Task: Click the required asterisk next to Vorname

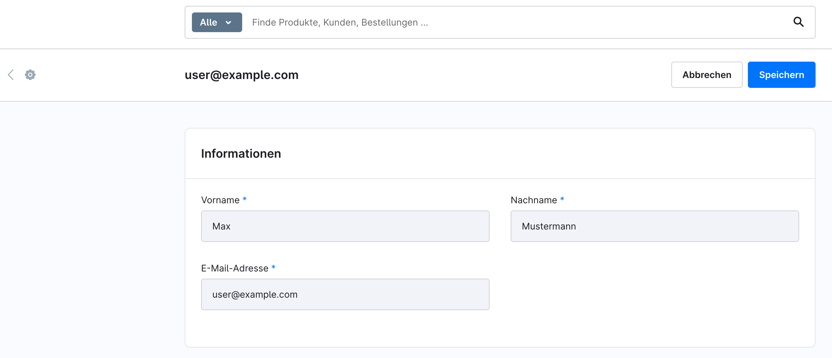Action: (x=244, y=199)
